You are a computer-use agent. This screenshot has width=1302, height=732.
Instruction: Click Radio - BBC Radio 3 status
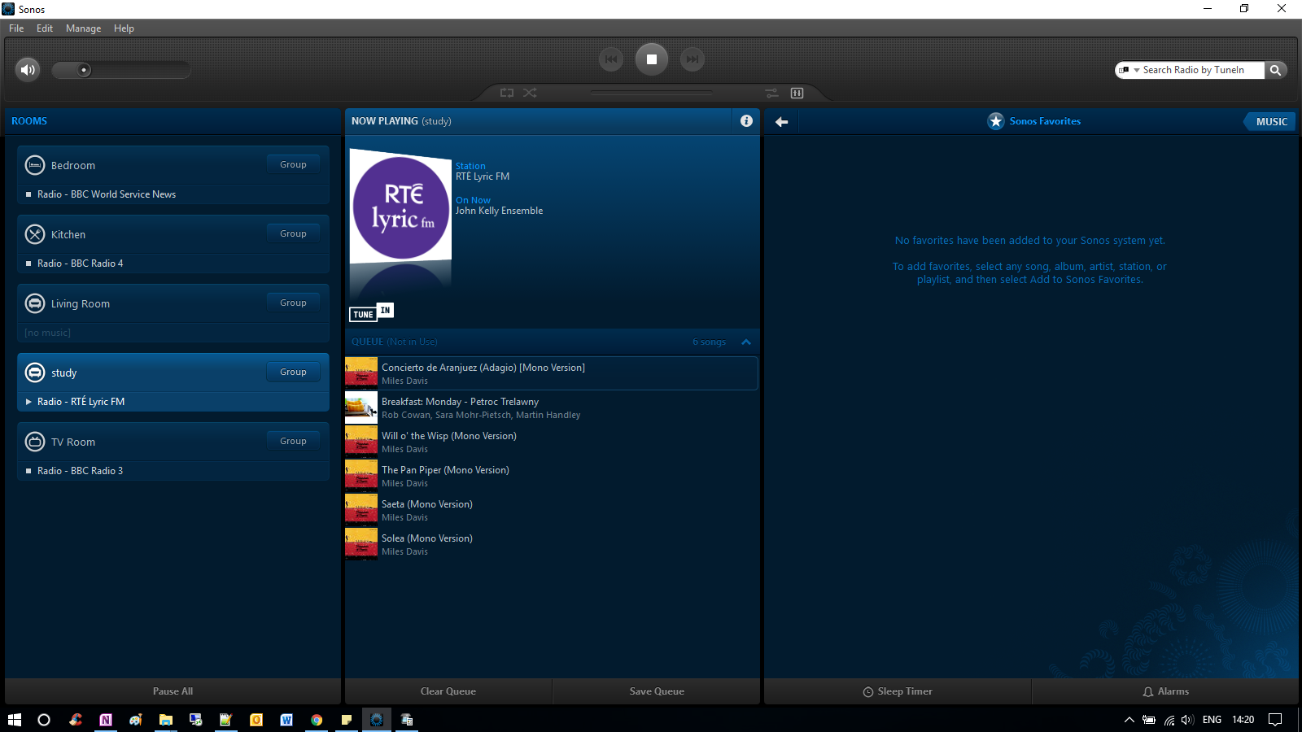click(81, 471)
